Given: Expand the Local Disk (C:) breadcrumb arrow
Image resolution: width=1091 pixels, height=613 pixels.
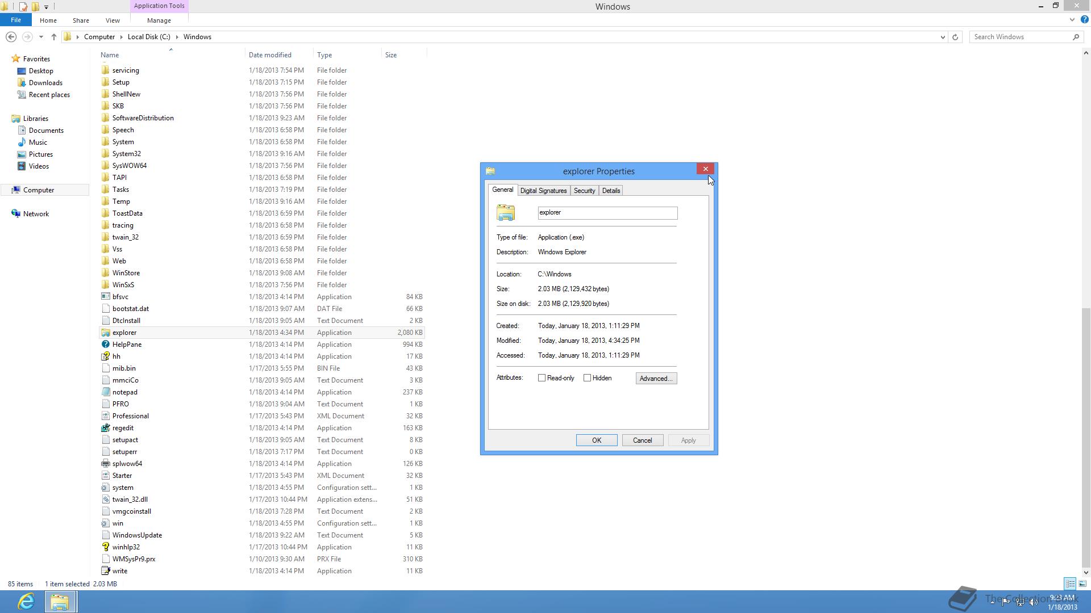Looking at the screenshot, I should [x=177, y=37].
